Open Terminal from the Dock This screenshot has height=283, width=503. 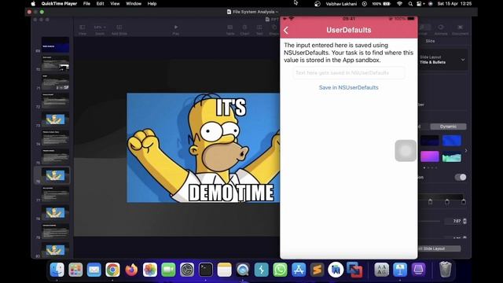(x=206, y=270)
